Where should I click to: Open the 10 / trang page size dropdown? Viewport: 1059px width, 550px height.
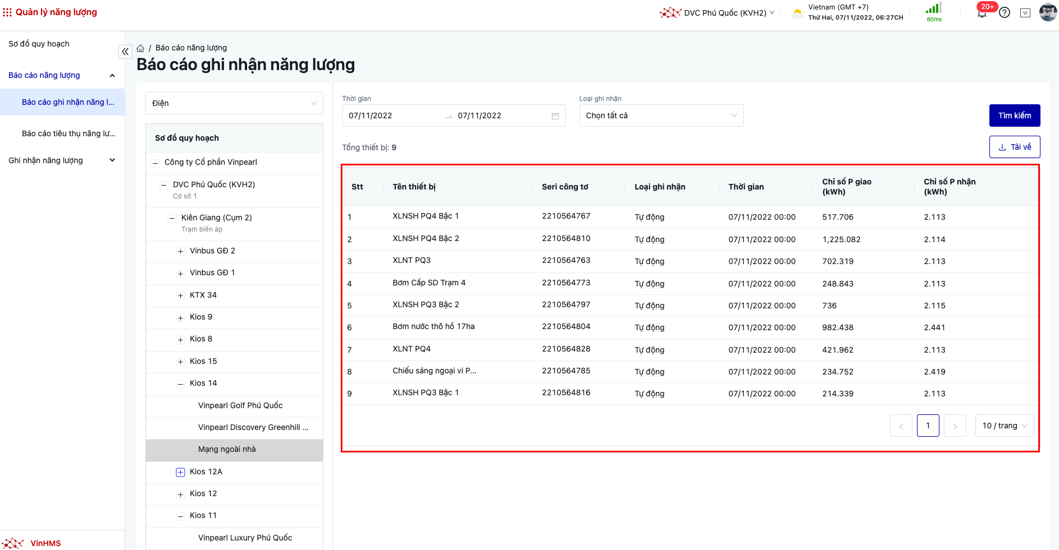point(1004,426)
